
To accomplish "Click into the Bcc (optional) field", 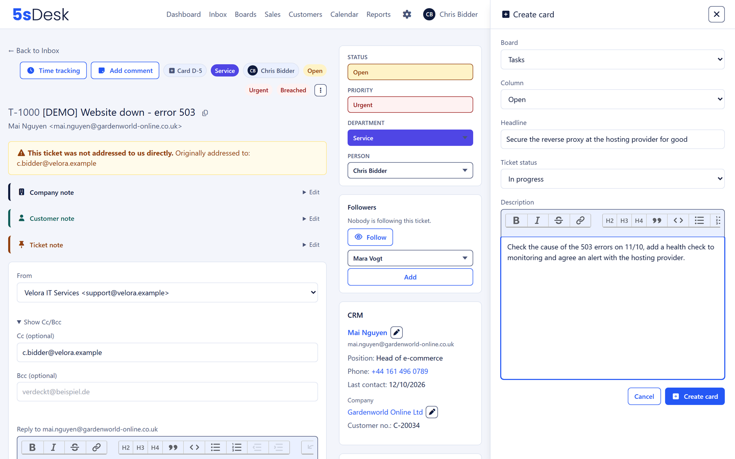I will [x=167, y=392].
